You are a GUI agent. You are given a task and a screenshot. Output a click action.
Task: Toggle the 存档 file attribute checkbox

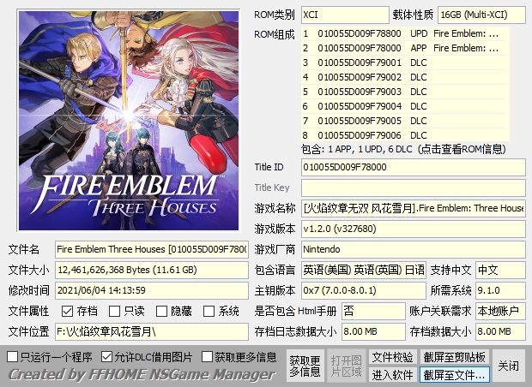pyautogui.click(x=67, y=311)
